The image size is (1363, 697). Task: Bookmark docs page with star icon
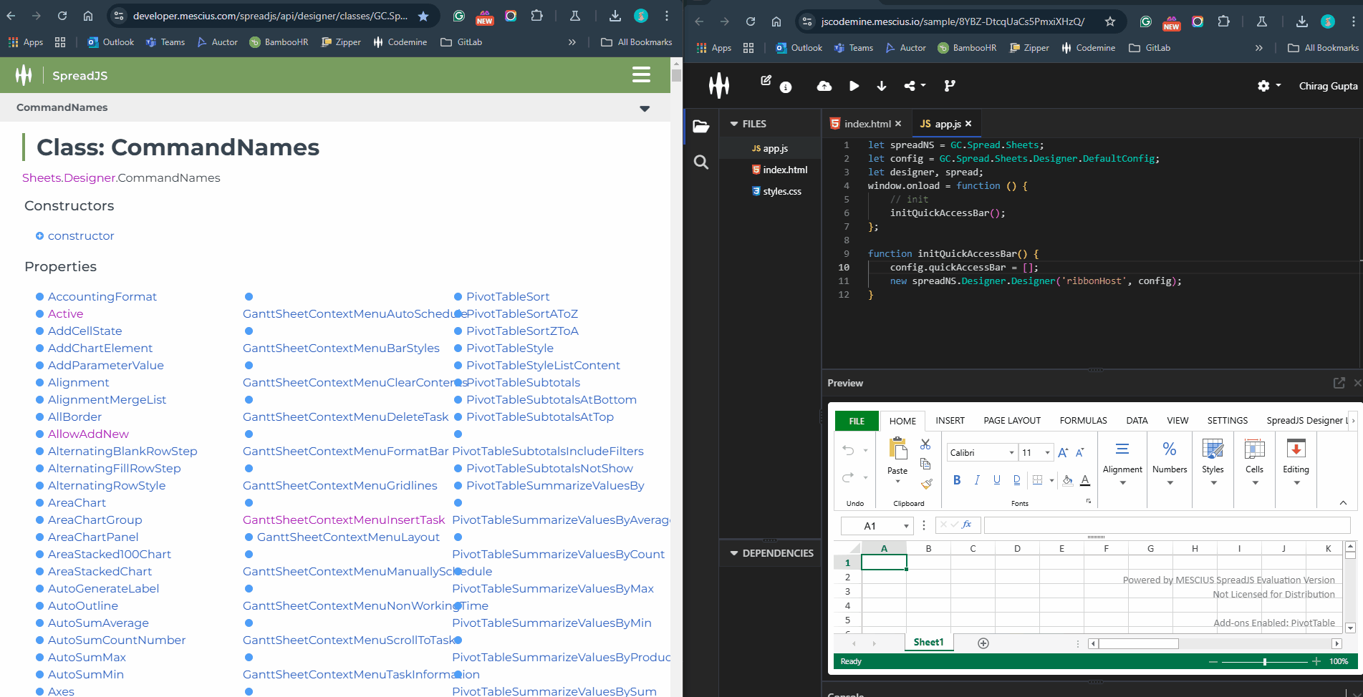(x=423, y=16)
